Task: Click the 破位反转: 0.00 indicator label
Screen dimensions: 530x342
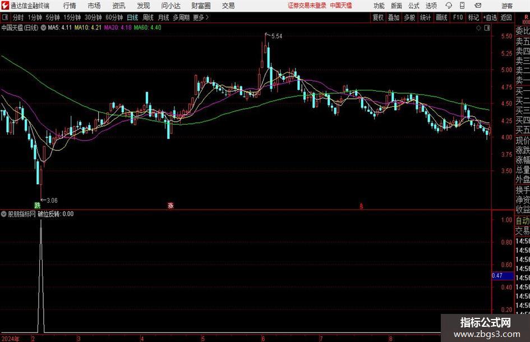Action: pyautogui.click(x=56, y=213)
